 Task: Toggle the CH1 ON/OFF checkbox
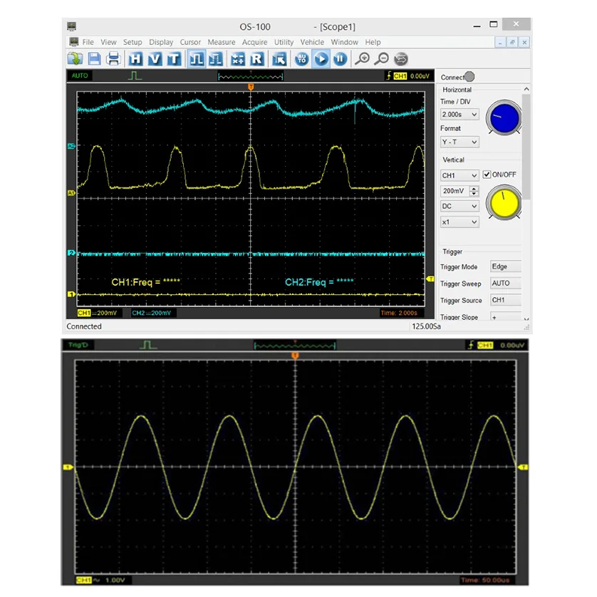click(487, 175)
